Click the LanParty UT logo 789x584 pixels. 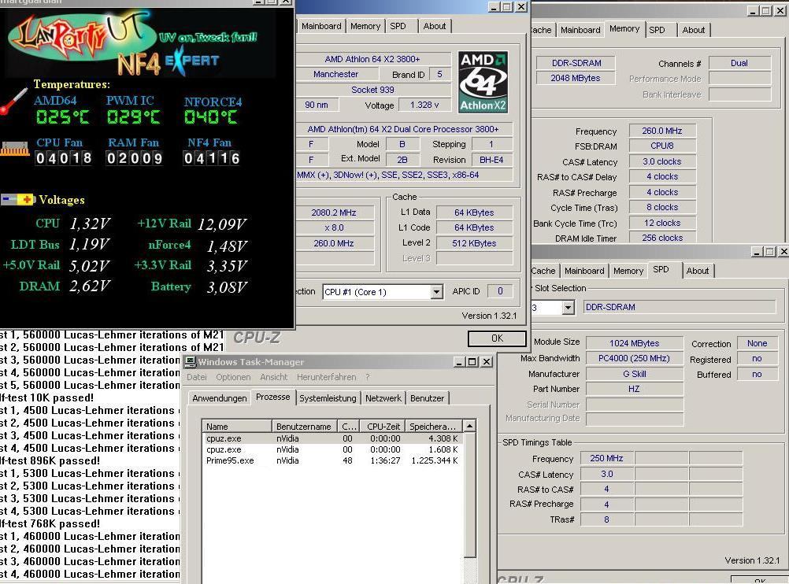pos(80,38)
